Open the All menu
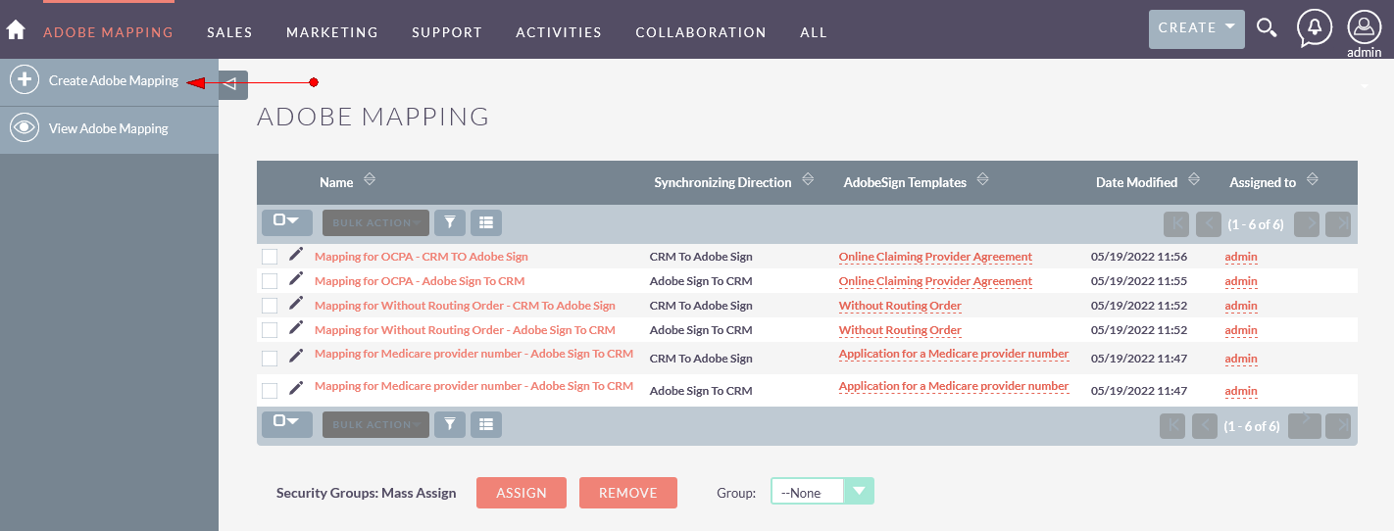This screenshot has width=1394, height=531. (814, 32)
